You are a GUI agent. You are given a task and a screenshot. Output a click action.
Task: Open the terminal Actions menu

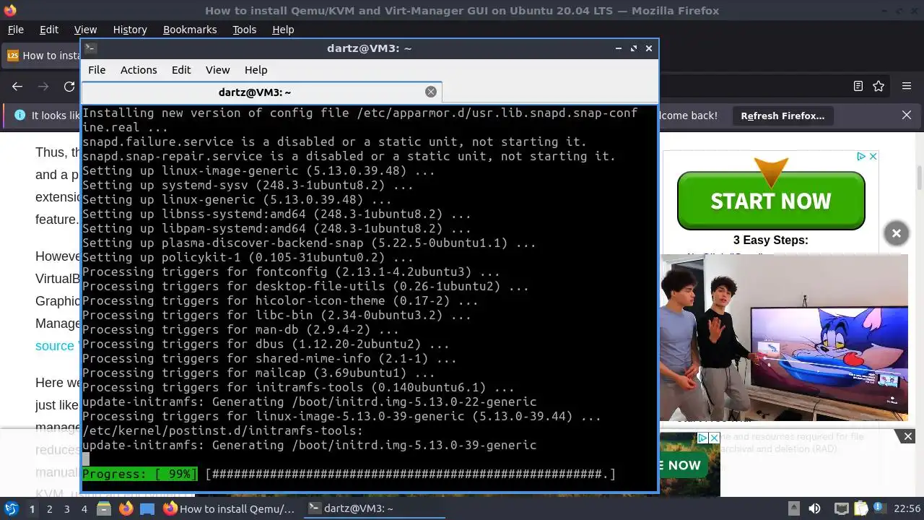tap(139, 70)
